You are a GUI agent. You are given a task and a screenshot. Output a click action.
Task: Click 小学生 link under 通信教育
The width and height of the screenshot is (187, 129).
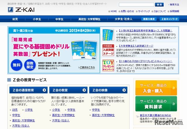[29, 110]
